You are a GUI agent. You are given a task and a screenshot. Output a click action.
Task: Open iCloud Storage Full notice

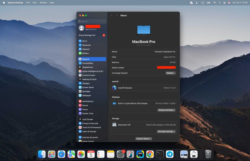(92, 35)
